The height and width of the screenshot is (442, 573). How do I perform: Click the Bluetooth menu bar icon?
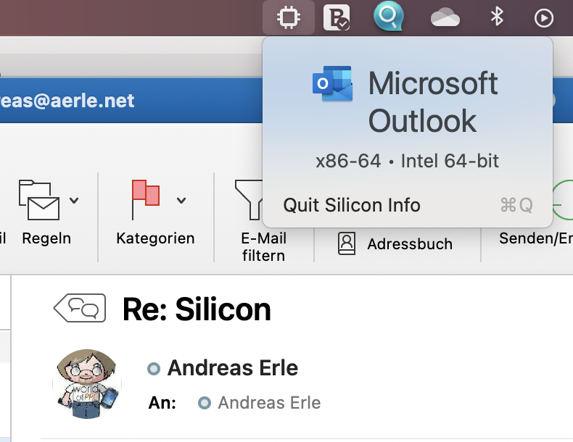497,17
